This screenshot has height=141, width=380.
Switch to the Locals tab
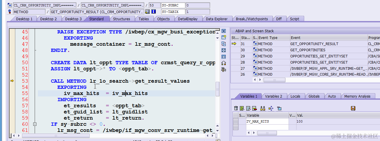[295, 96]
